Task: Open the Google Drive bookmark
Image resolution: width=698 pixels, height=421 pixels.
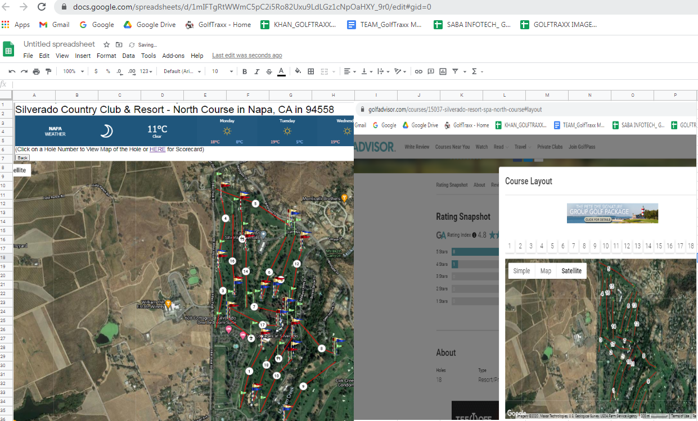Action: pyautogui.click(x=150, y=25)
